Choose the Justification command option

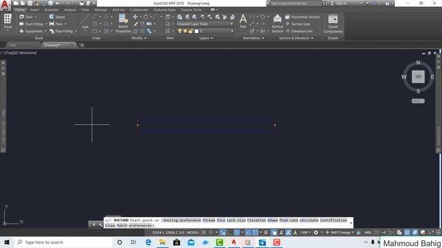pyautogui.click(x=333, y=220)
